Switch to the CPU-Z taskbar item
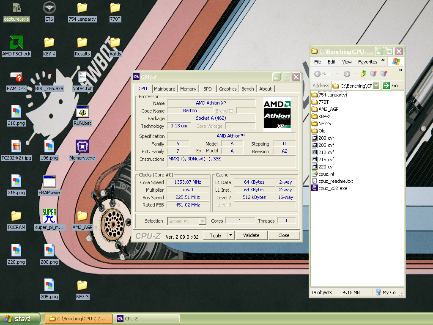This screenshot has height=325, width=433. [x=147, y=319]
